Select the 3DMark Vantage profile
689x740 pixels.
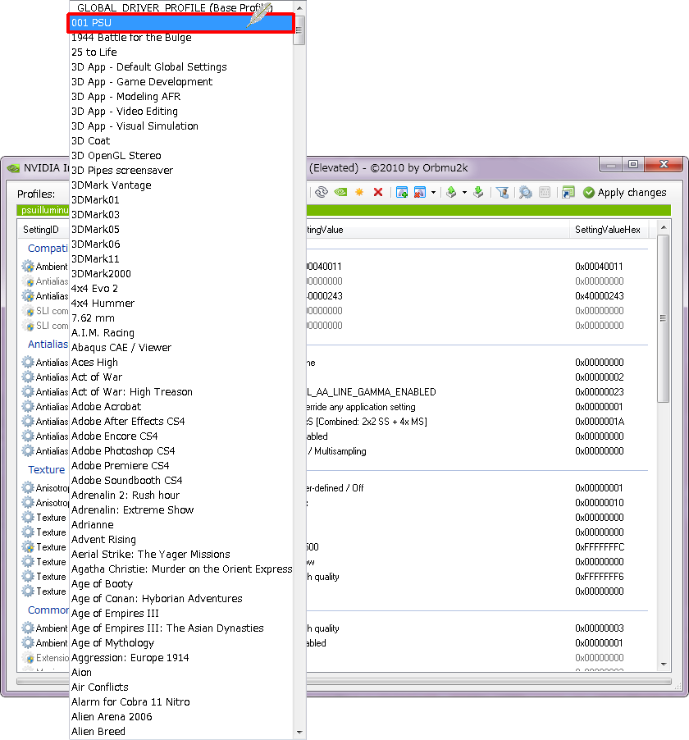click(181, 185)
